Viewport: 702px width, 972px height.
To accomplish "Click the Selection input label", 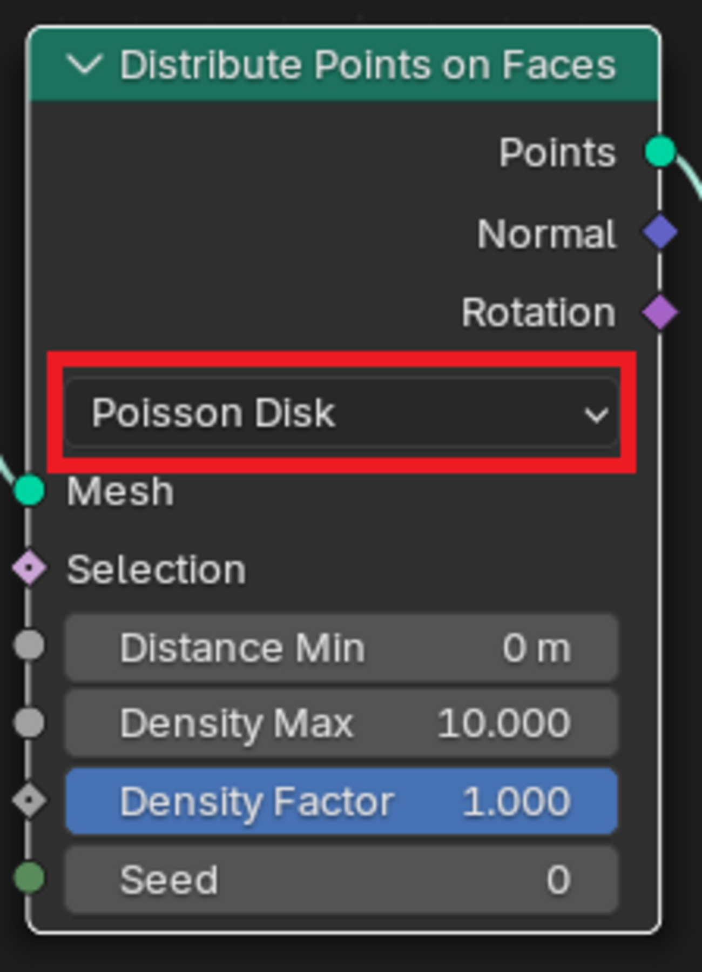I will pos(156,569).
